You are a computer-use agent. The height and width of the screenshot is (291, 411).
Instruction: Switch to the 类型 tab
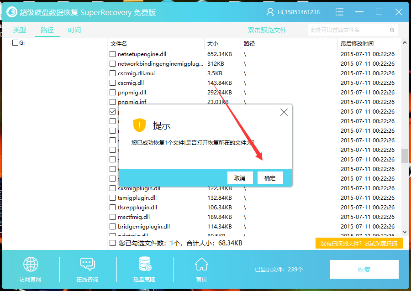[20, 30]
